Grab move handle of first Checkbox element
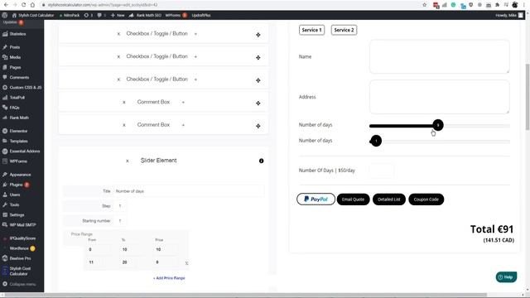The height and width of the screenshot is (298, 530). 258,35
